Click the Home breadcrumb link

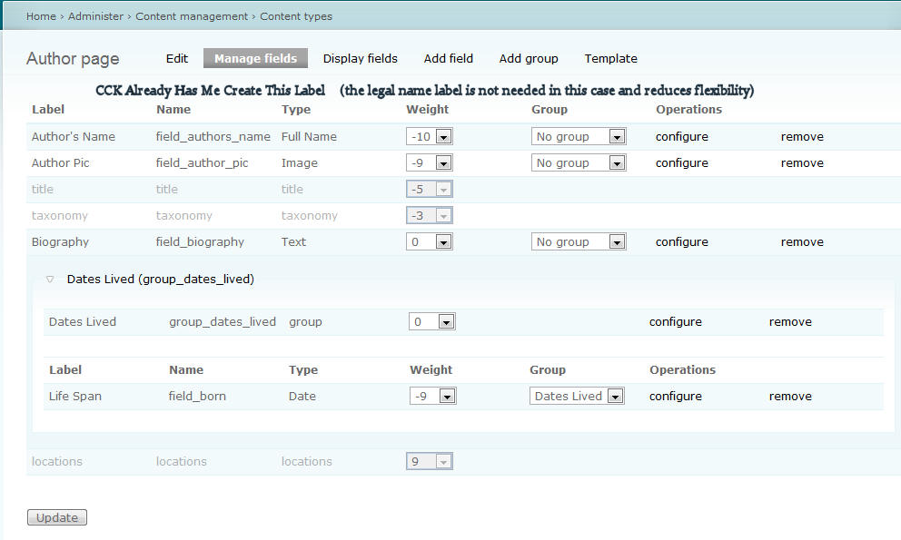click(41, 16)
